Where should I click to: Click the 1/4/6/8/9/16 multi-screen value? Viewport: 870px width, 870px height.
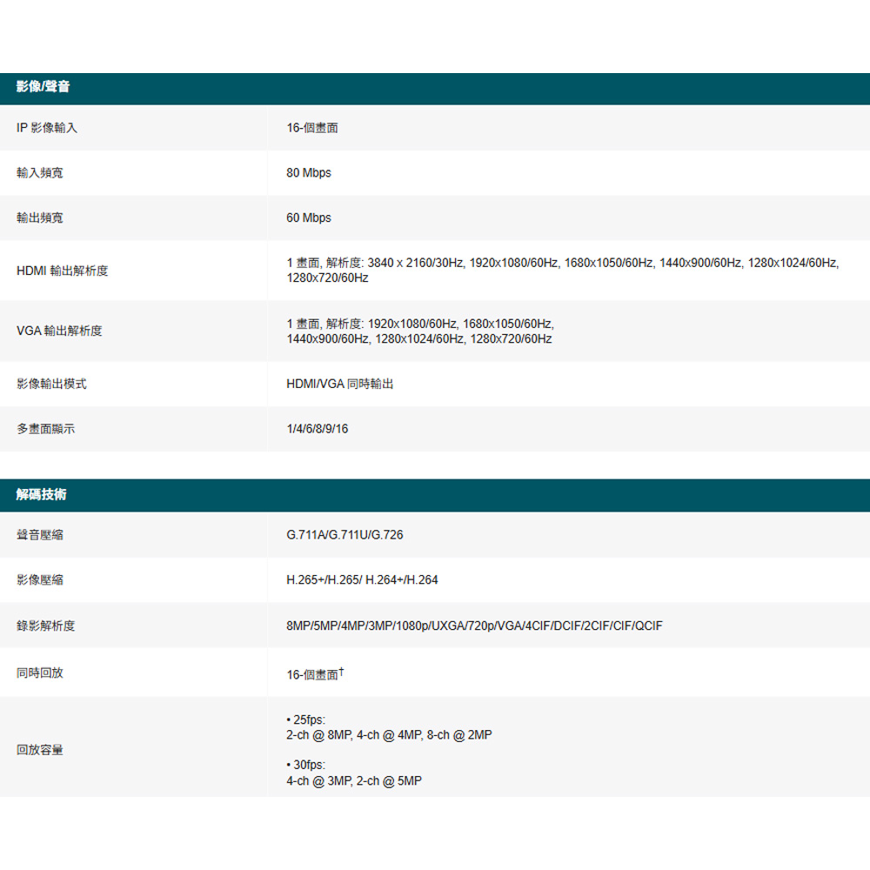coord(317,429)
